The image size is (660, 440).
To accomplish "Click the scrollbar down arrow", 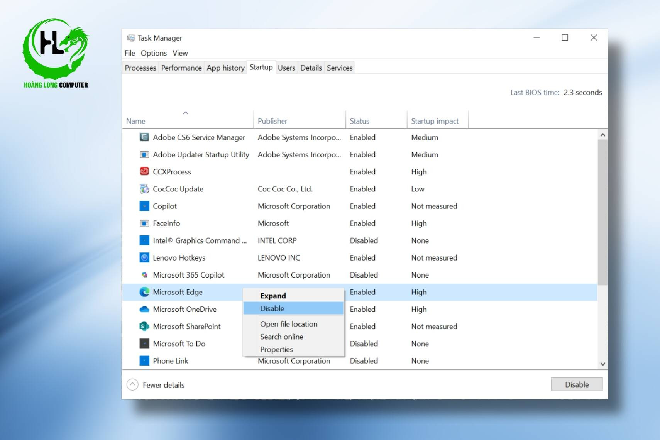I will coord(602,364).
